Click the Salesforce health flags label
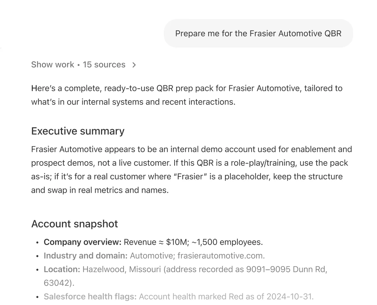The image size is (377, 305). 90,297
